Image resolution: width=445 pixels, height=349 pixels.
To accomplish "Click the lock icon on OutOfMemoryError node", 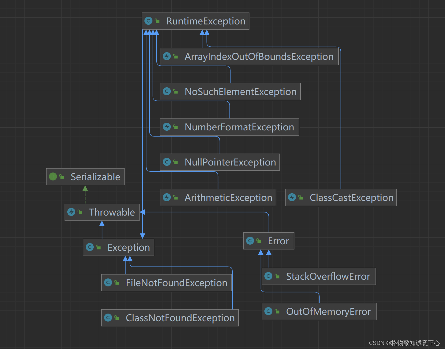I will [x=277, y=311].
